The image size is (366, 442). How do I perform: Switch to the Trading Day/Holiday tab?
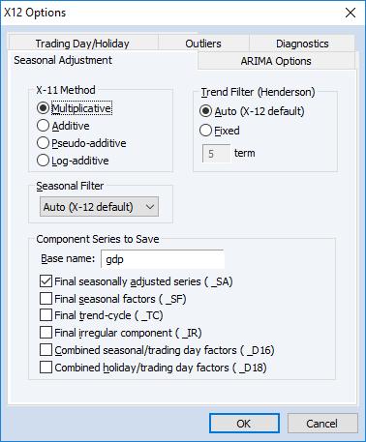82,44
